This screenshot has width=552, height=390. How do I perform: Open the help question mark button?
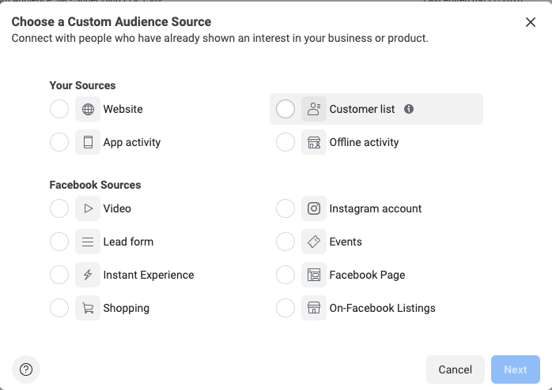tap(26, 369)
